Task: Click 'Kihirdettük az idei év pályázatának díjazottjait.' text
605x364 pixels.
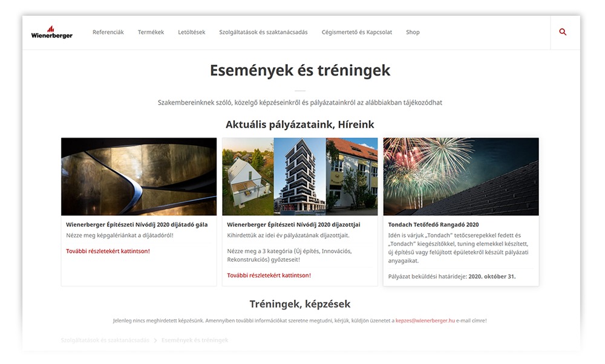Action: click(x=288, y=235)
